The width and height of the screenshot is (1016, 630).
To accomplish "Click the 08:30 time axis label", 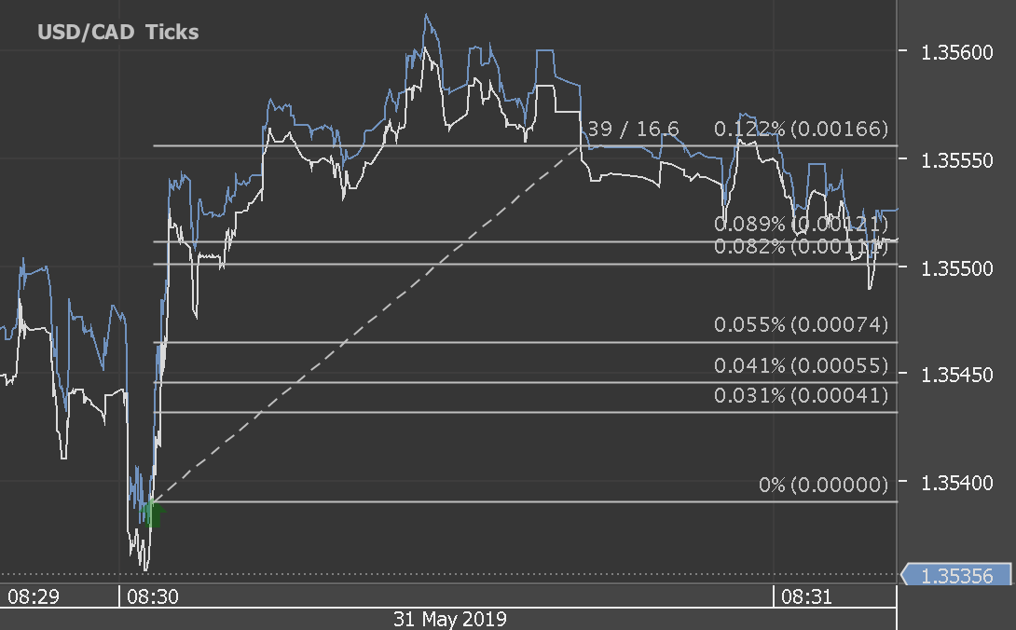I will (152, 596).
